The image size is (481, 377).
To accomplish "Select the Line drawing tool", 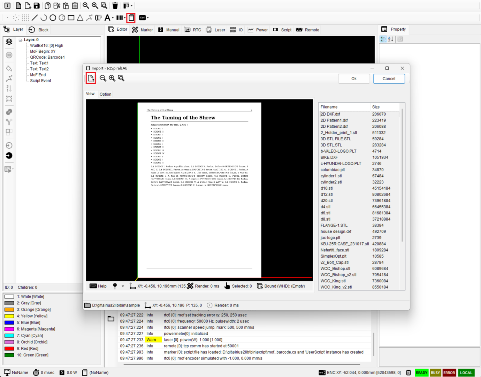I will tap(35, 17).
